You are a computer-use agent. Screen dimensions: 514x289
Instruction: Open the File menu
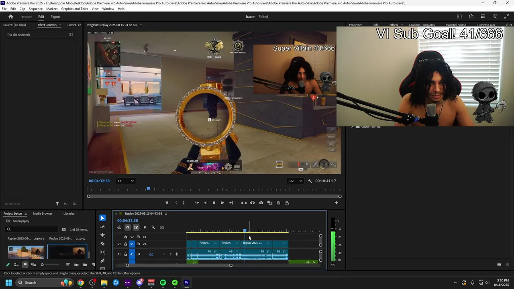coord(4,9)
